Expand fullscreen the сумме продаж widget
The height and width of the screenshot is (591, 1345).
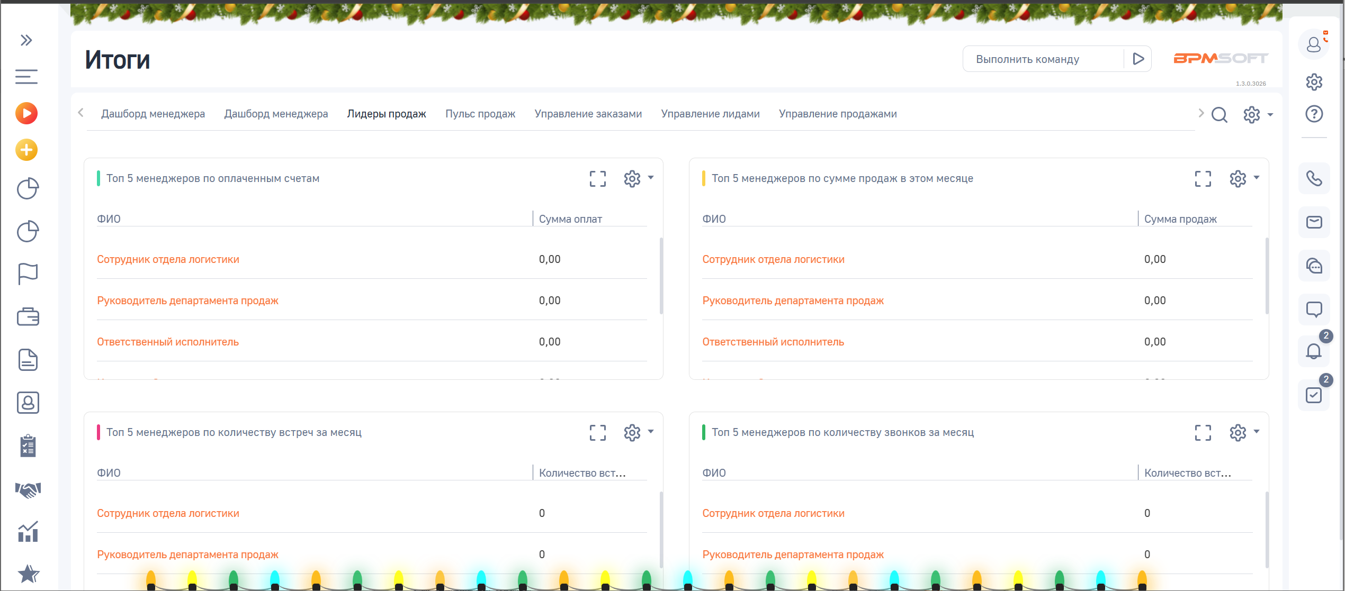[1203, 179]
